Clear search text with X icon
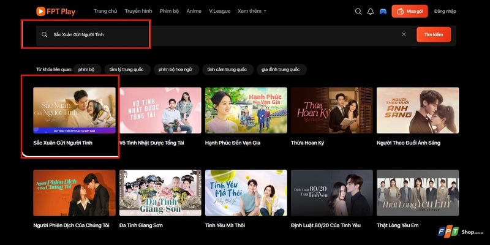Viewport: 490px width, 245px height. click(404, 34)
